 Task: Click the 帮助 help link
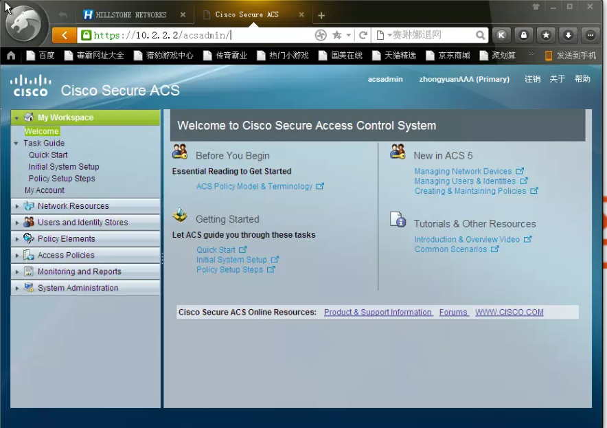pos(582,79)
